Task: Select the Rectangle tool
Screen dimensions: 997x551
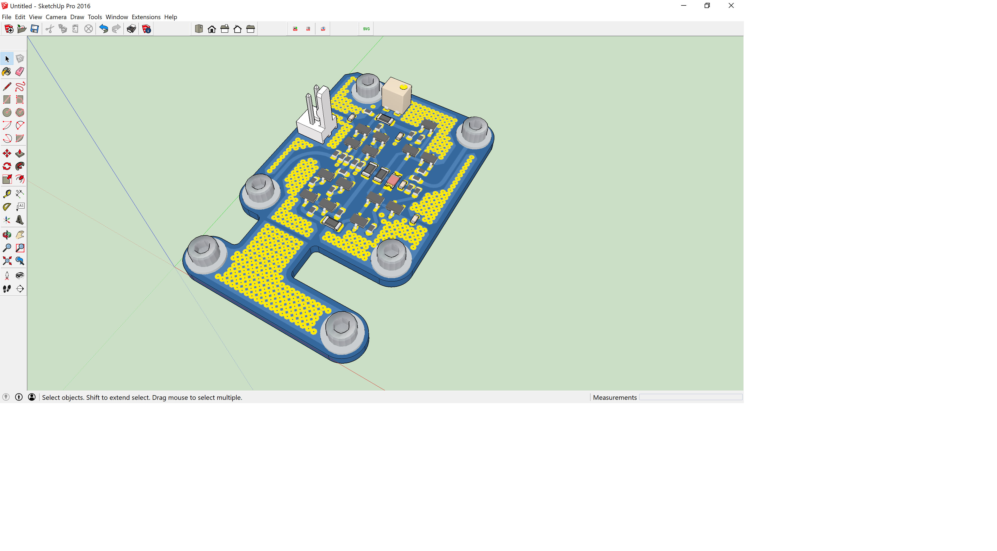Action: [x=7, y=100]
